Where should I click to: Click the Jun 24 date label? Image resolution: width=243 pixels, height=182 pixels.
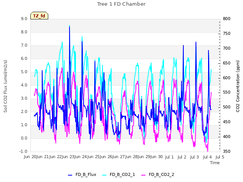pyautogui.click(x=81, y=157)
